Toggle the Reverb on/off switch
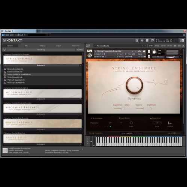This screenshot has height=187, width=187. pyautogui.click(x=151, y=118)
